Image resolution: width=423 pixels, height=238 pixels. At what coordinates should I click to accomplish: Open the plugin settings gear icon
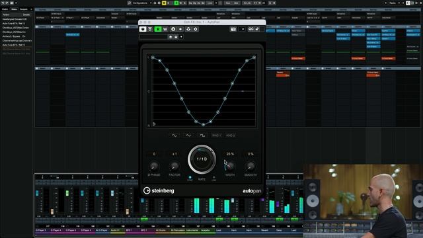[196, 29]
